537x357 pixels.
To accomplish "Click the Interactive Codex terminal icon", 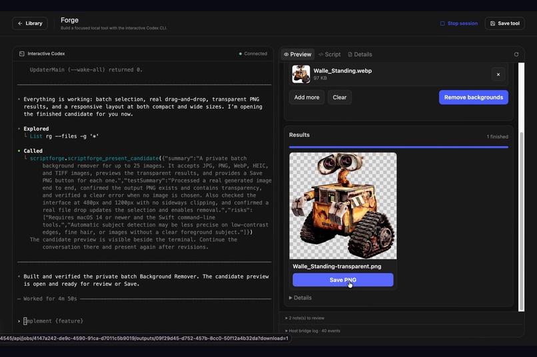I will pyautogui.click(x=21, y=54).
